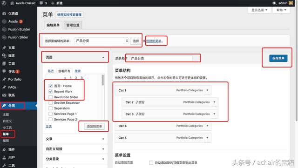Check the Section Separator checkbox
The height and width of the screenshot is (168, 298).
(x=51, y=103)
